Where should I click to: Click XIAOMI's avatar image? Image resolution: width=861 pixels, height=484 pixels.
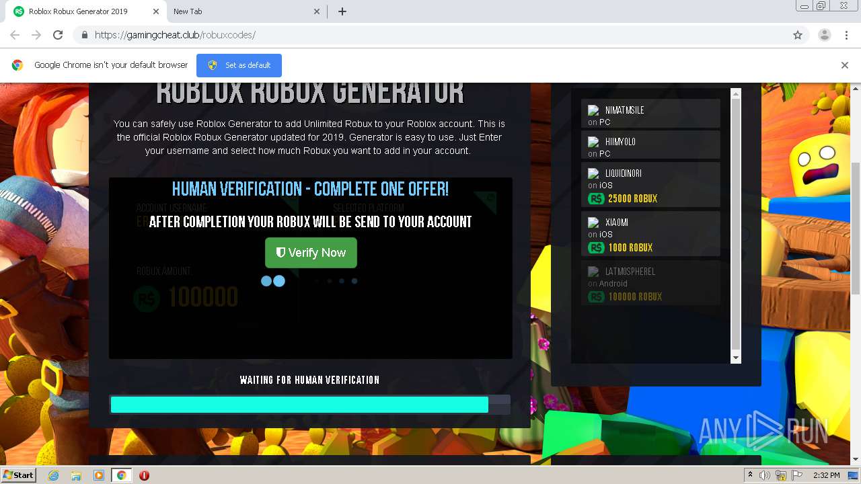[593, 223]
